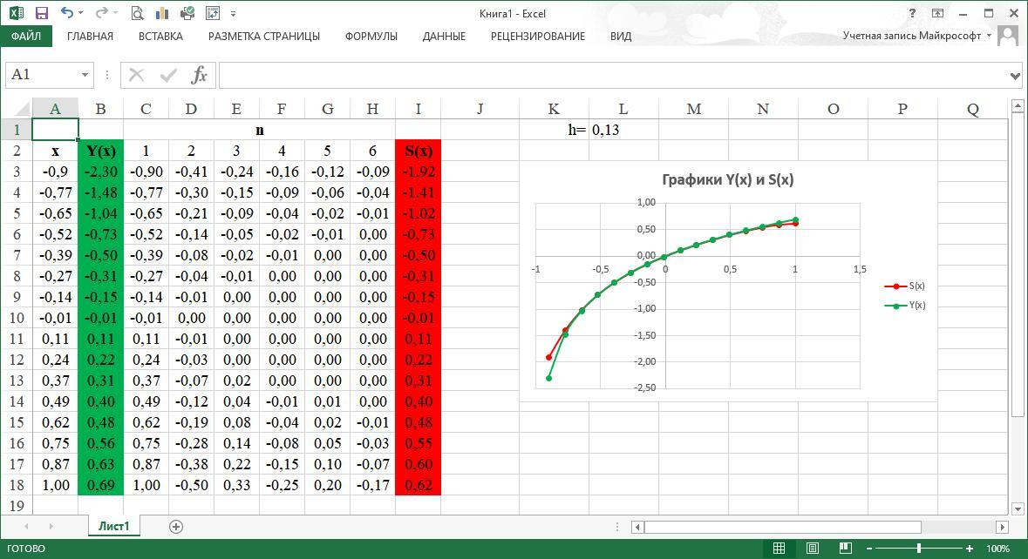The height and width of the screenshot is (559, 1028).
Task: Select cell L1 with value 0,13
Action: (623, 130)
